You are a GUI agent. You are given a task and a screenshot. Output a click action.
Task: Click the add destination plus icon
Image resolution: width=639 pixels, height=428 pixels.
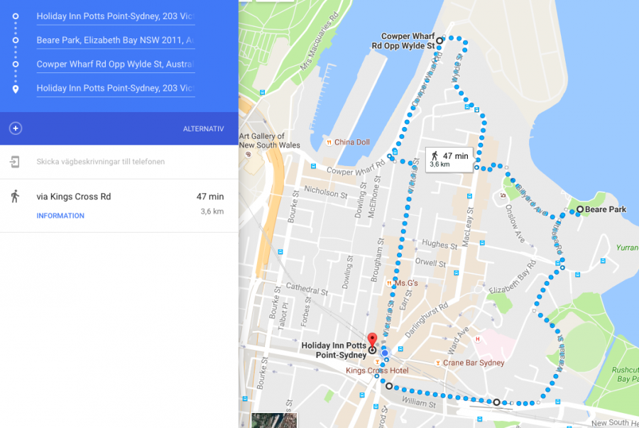pos(16,128)
